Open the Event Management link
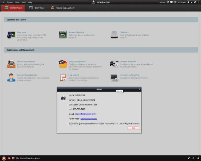 77,62
